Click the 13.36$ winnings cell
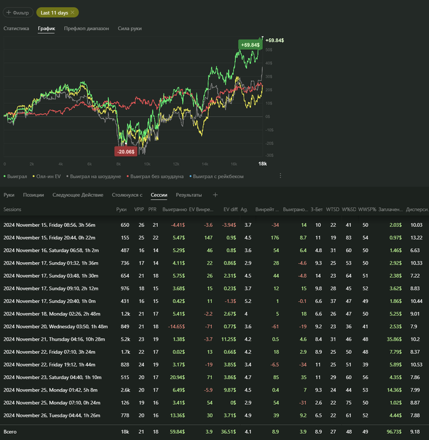 pyautogui.click(x=177, y=415)
